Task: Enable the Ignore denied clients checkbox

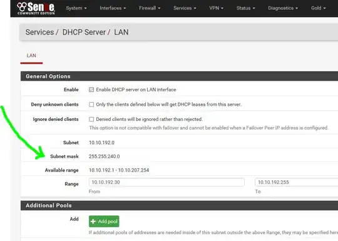Action: 91,119
